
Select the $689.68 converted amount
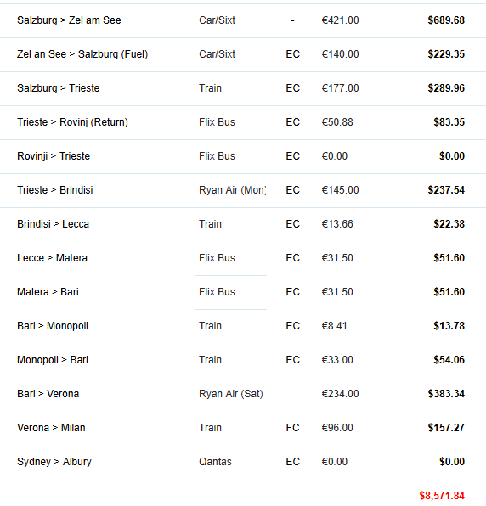tap(446, 20)
